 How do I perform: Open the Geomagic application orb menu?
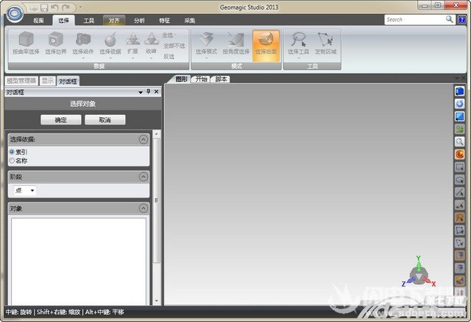click(x=15, y=13)
